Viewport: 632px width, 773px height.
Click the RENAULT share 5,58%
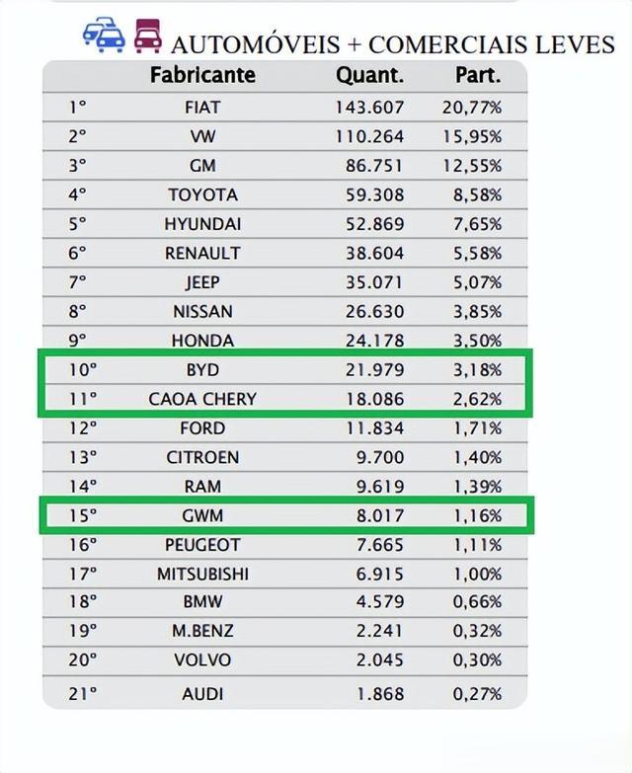[x=477, y=253]
